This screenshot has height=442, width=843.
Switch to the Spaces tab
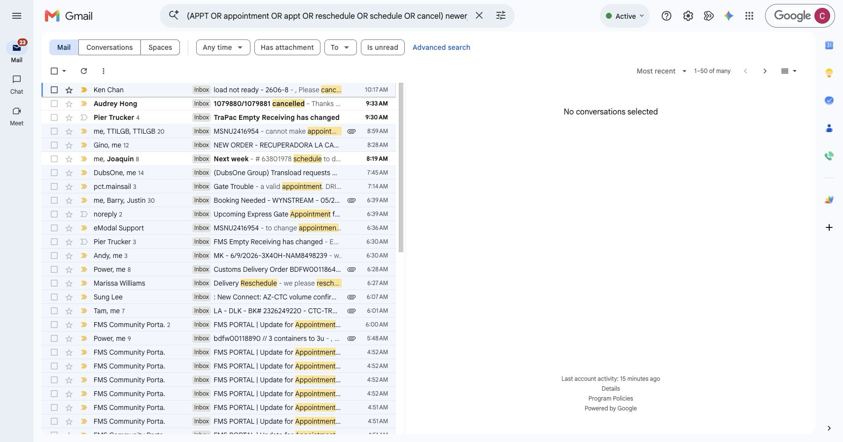(160, 47)
